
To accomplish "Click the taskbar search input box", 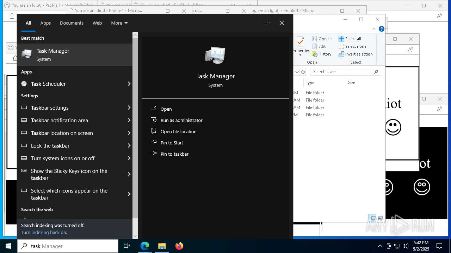I will tap(68, 246).
